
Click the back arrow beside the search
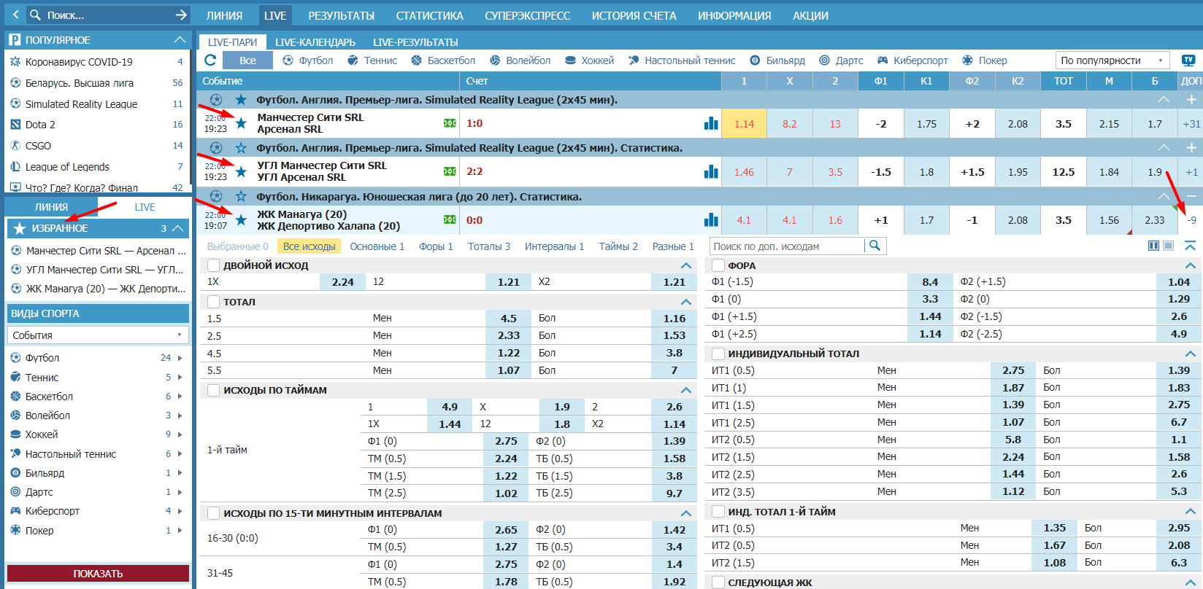point(16,15)
